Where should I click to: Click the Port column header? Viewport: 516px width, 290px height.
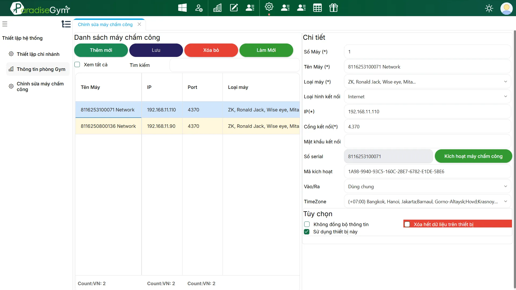(202, 87)
